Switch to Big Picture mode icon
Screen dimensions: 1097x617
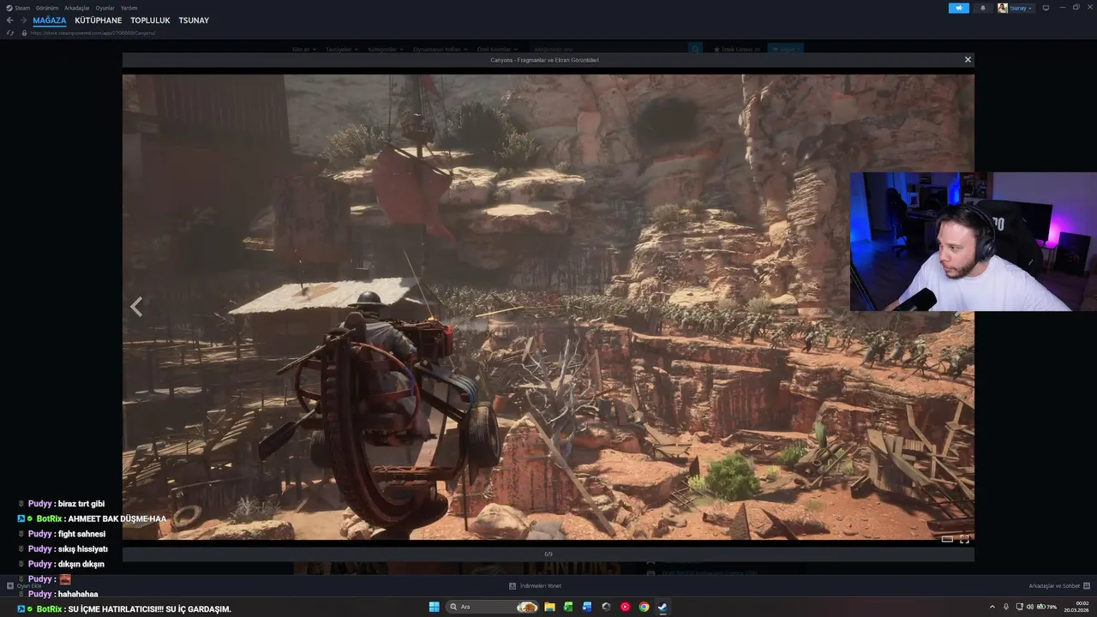pyautogui.click(x=1046, y=8)
